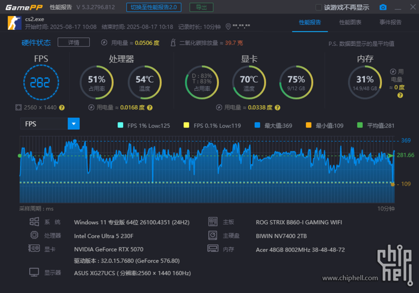Viewport: 419px width, 293px height.
Task: Click the green average marker at chart start
Action: coord(20,156)
